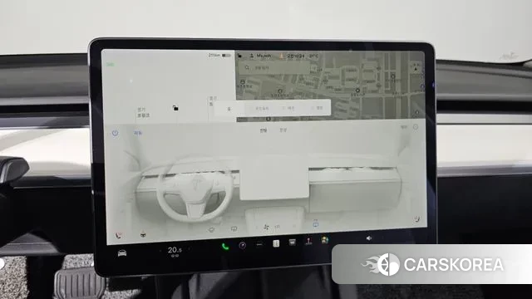
Task: Open the three-dot all apps launcher
Action: point(259,244)
